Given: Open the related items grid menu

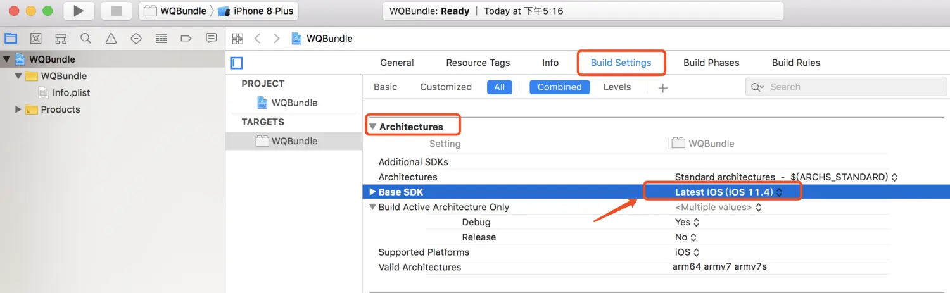Looking at the screenshot, I should click(237, 39).
